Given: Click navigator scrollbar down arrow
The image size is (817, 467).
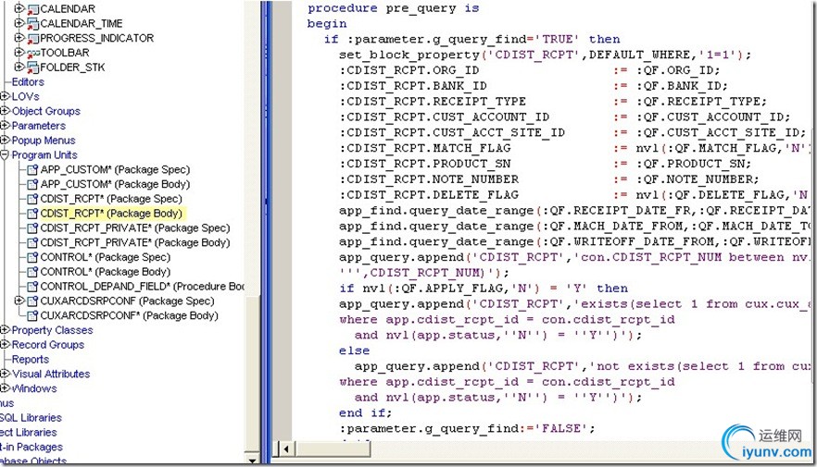Looking at the screenshot, I should tap(252, 460).
